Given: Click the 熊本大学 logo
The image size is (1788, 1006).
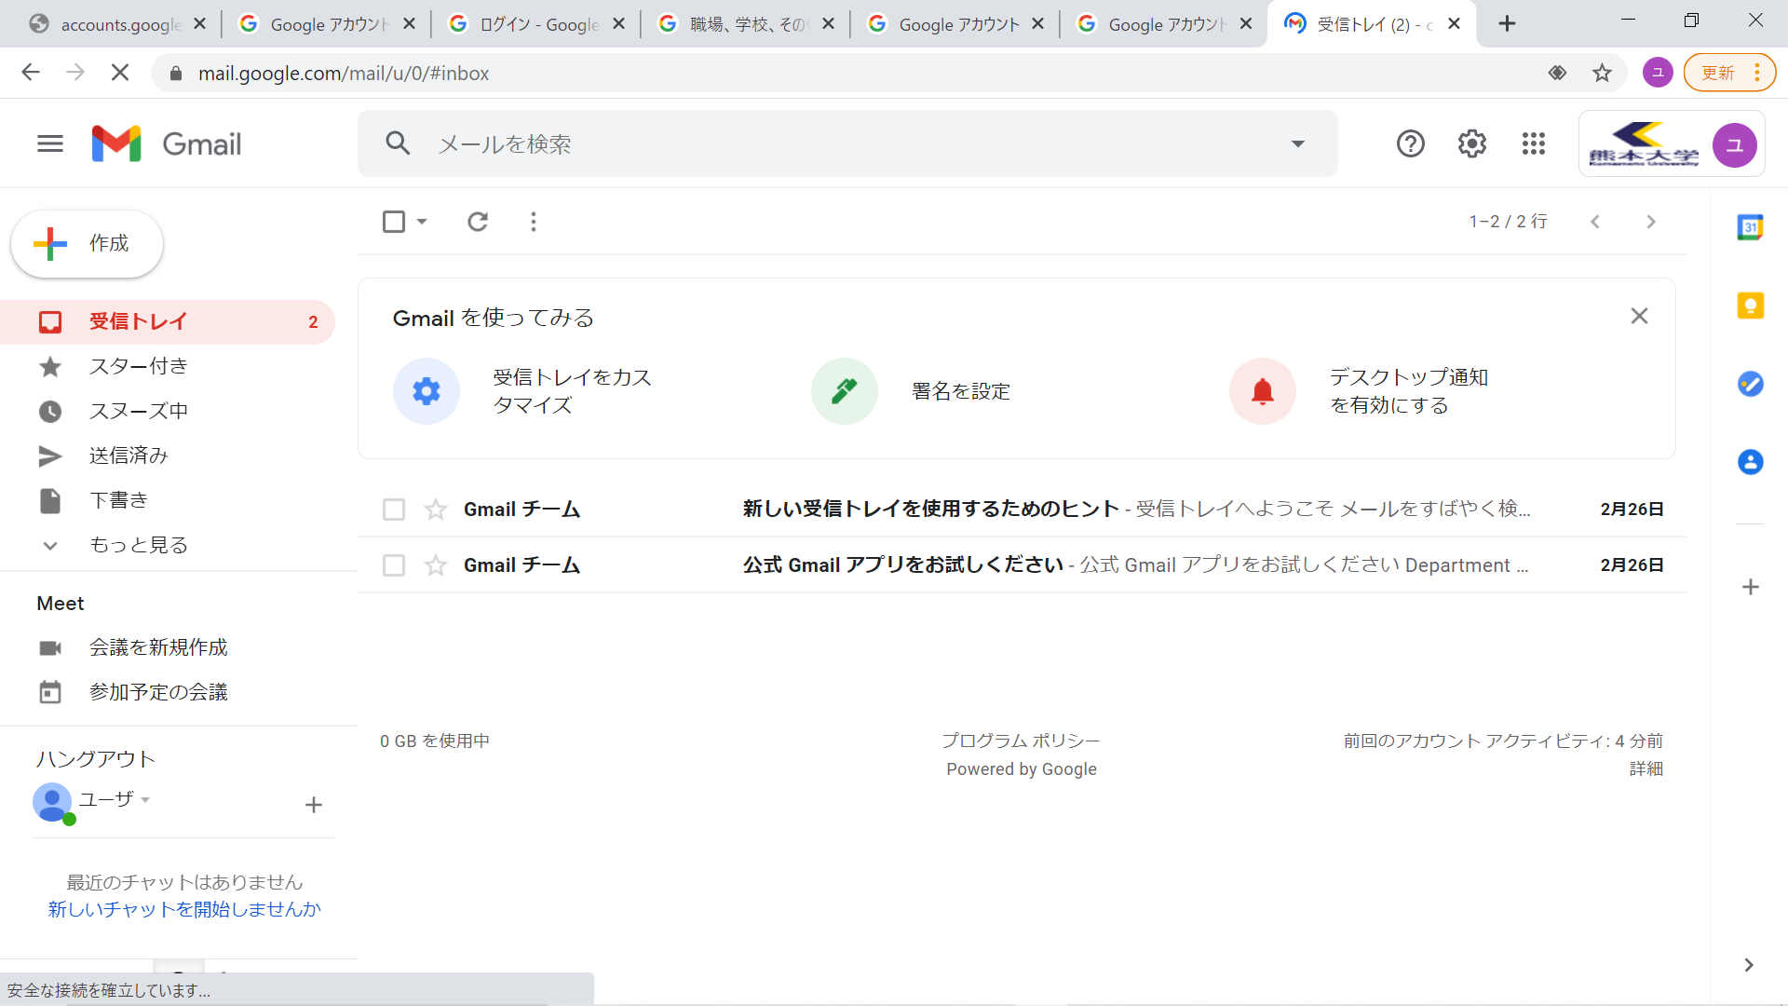Looking at the screenshot, I should tap(1644, 144).
